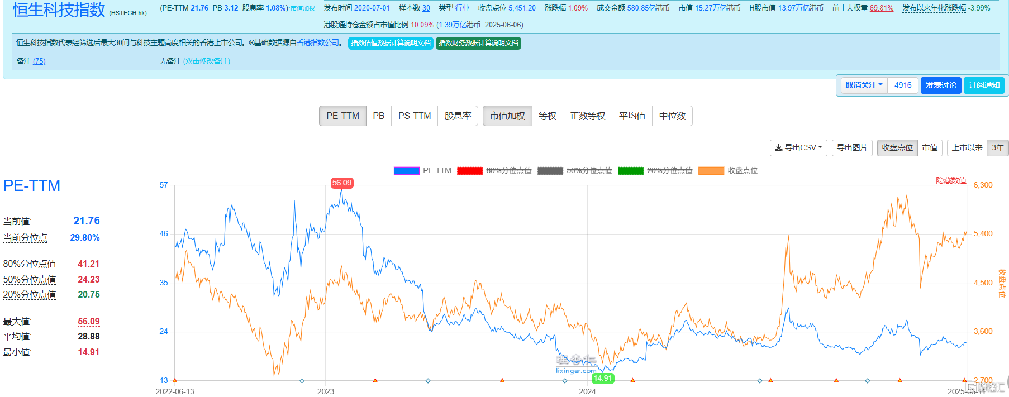Select the PE-TTM metric tab
This screenshot has height=397, width=1009.
[x=342, y=116]
